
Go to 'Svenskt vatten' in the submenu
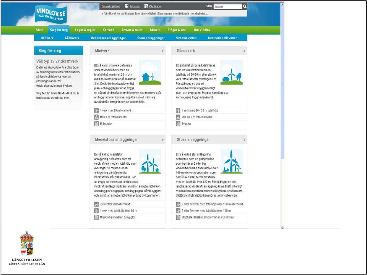click(186, 38)
